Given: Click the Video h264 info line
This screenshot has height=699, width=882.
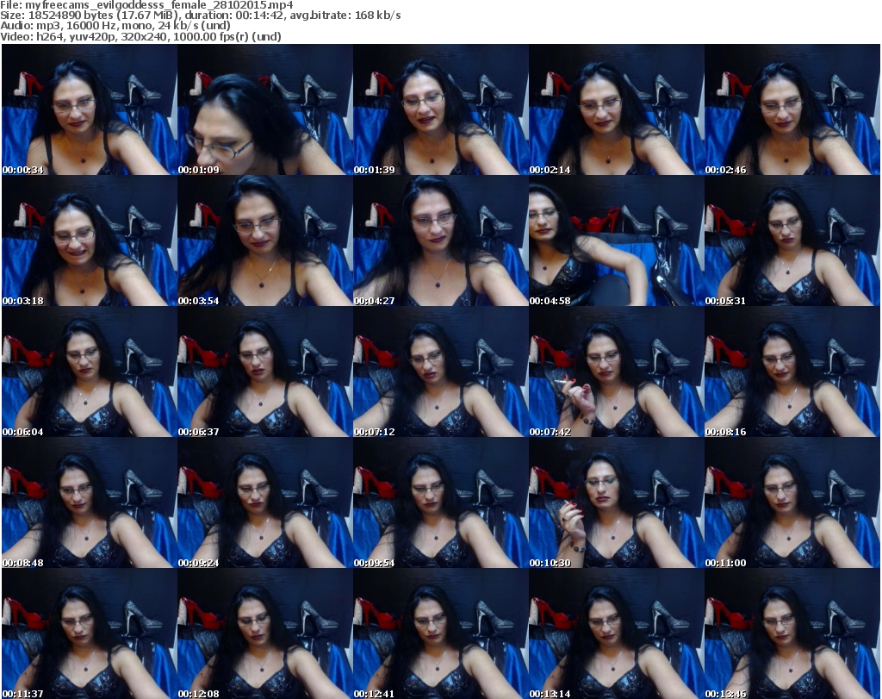Looking at the screenshot, I should pos(140,36).
